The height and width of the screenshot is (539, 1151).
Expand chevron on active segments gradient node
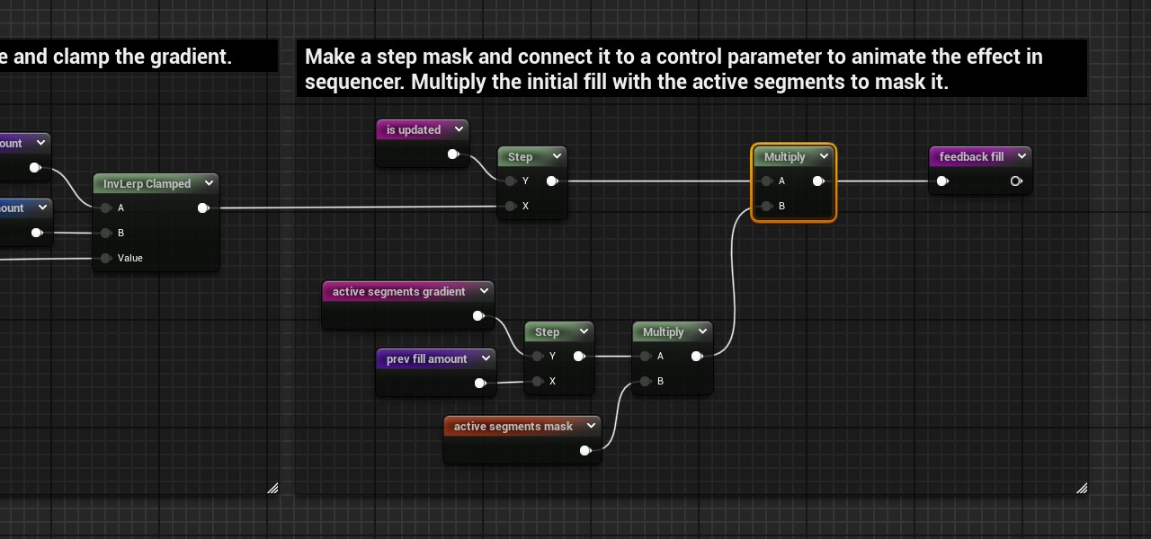(484, 291)
